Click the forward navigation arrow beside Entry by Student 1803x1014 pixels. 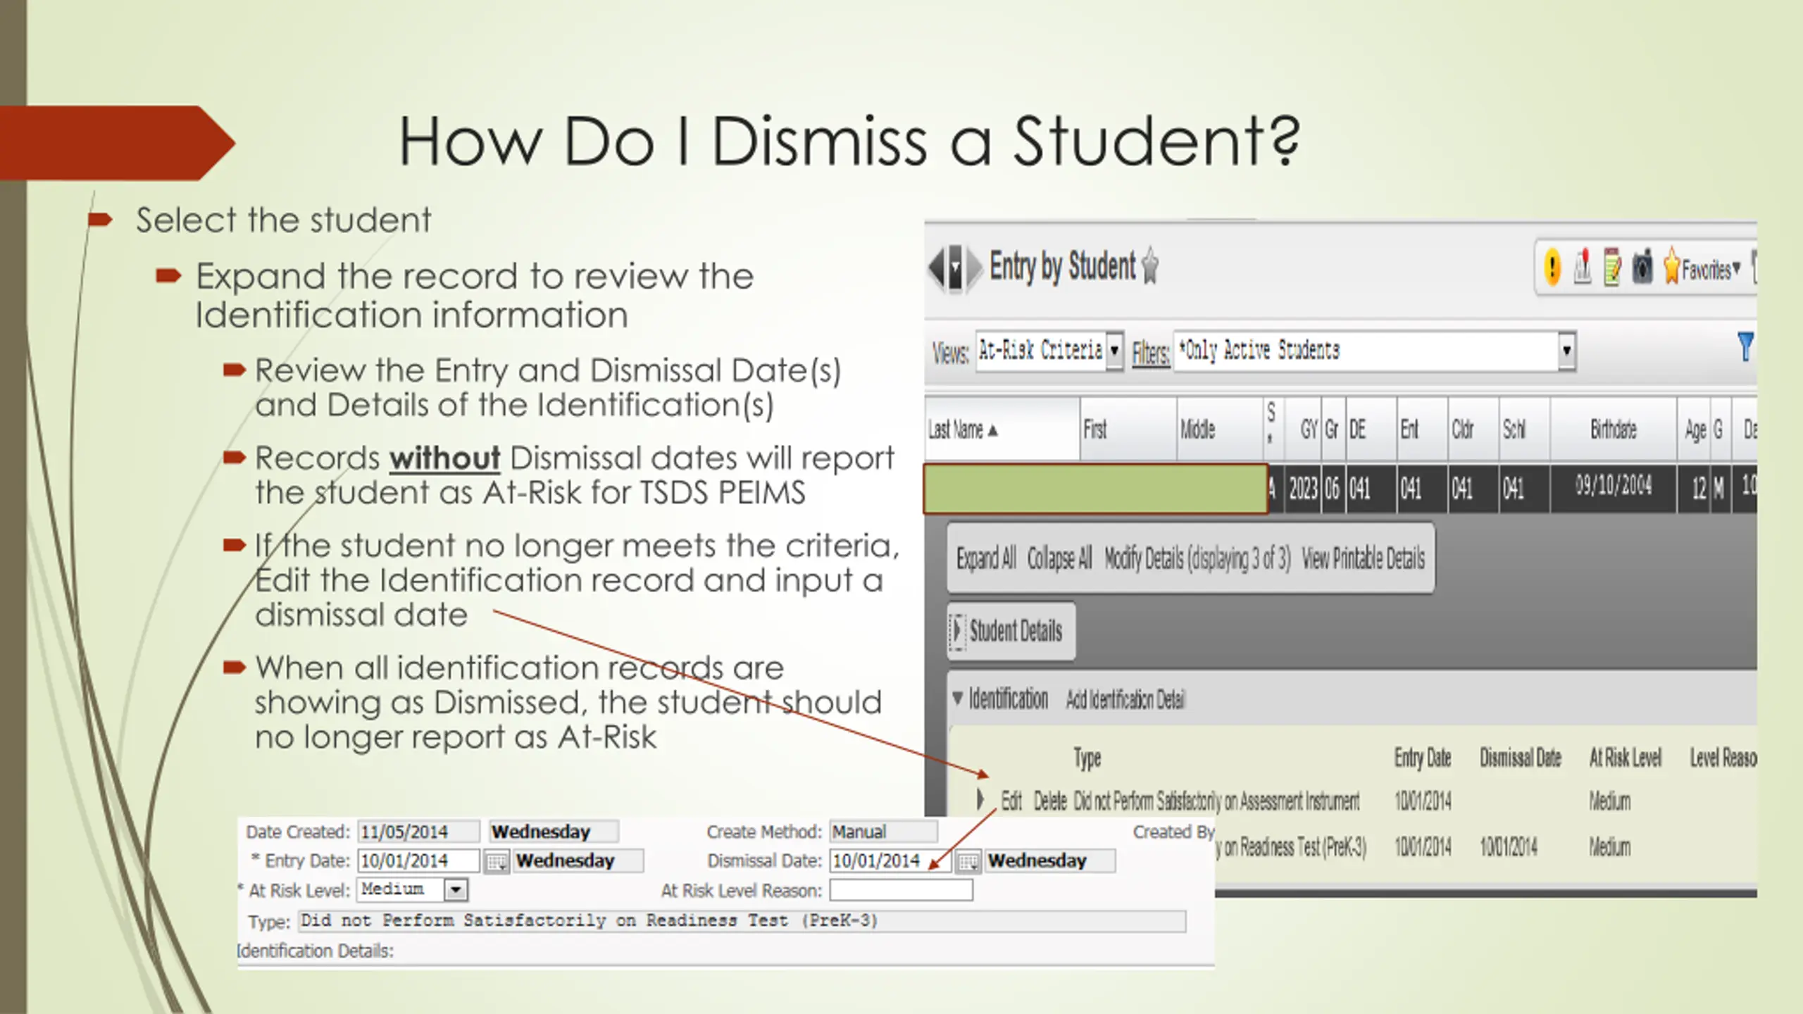coord(975,268)
